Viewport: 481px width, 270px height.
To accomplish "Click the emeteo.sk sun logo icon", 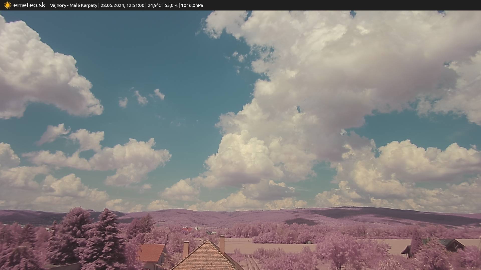I will pyautogui.click(x=8, y=5).
